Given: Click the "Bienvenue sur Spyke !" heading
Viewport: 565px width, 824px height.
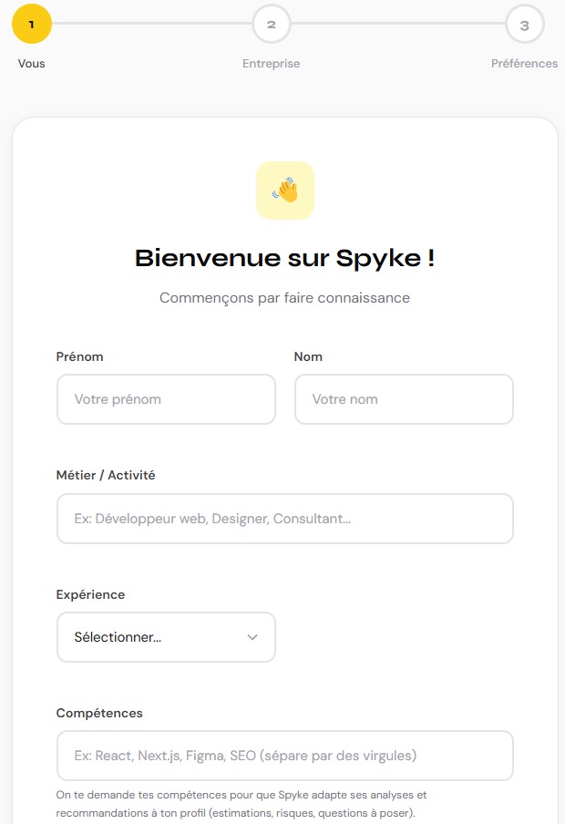Looking at the screenshot, I should (x=285, y=258).
